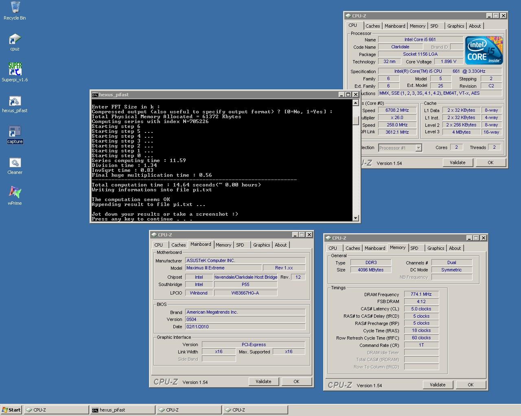Click the Intel Core i5 661 name field
The width and height of the screenshot is (521, 416).
[x=420, y=39]
